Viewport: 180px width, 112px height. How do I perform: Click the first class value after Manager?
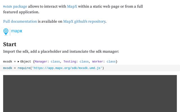tap(55, 62)
